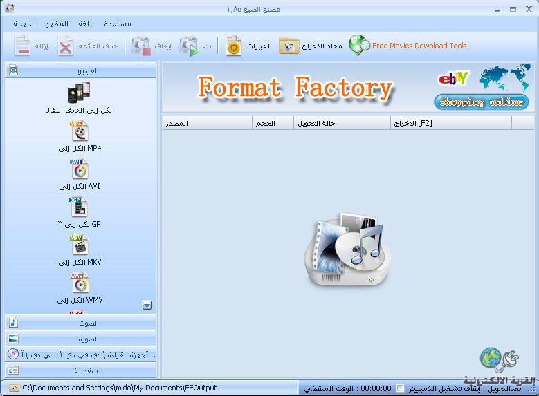Select the All to WMV icon
The width and height of the screenshot is (539, 396).
point(80,283)
